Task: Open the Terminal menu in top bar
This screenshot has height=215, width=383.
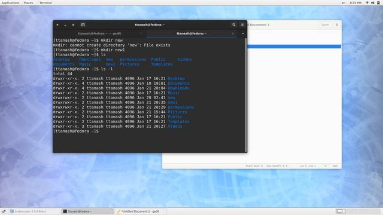Action: (45, 2)
